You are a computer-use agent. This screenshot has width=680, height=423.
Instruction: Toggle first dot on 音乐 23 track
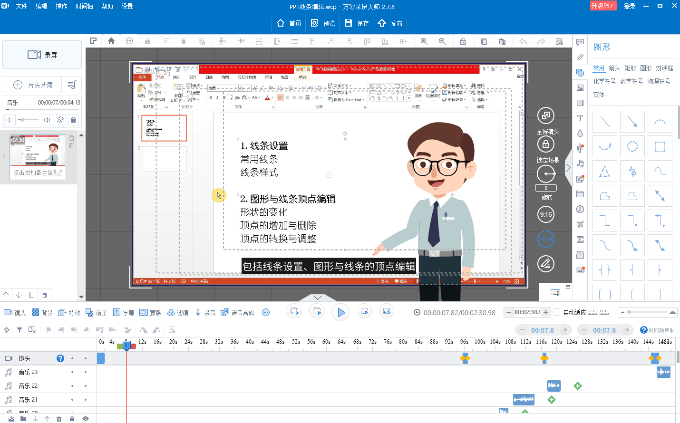(72, 372)
